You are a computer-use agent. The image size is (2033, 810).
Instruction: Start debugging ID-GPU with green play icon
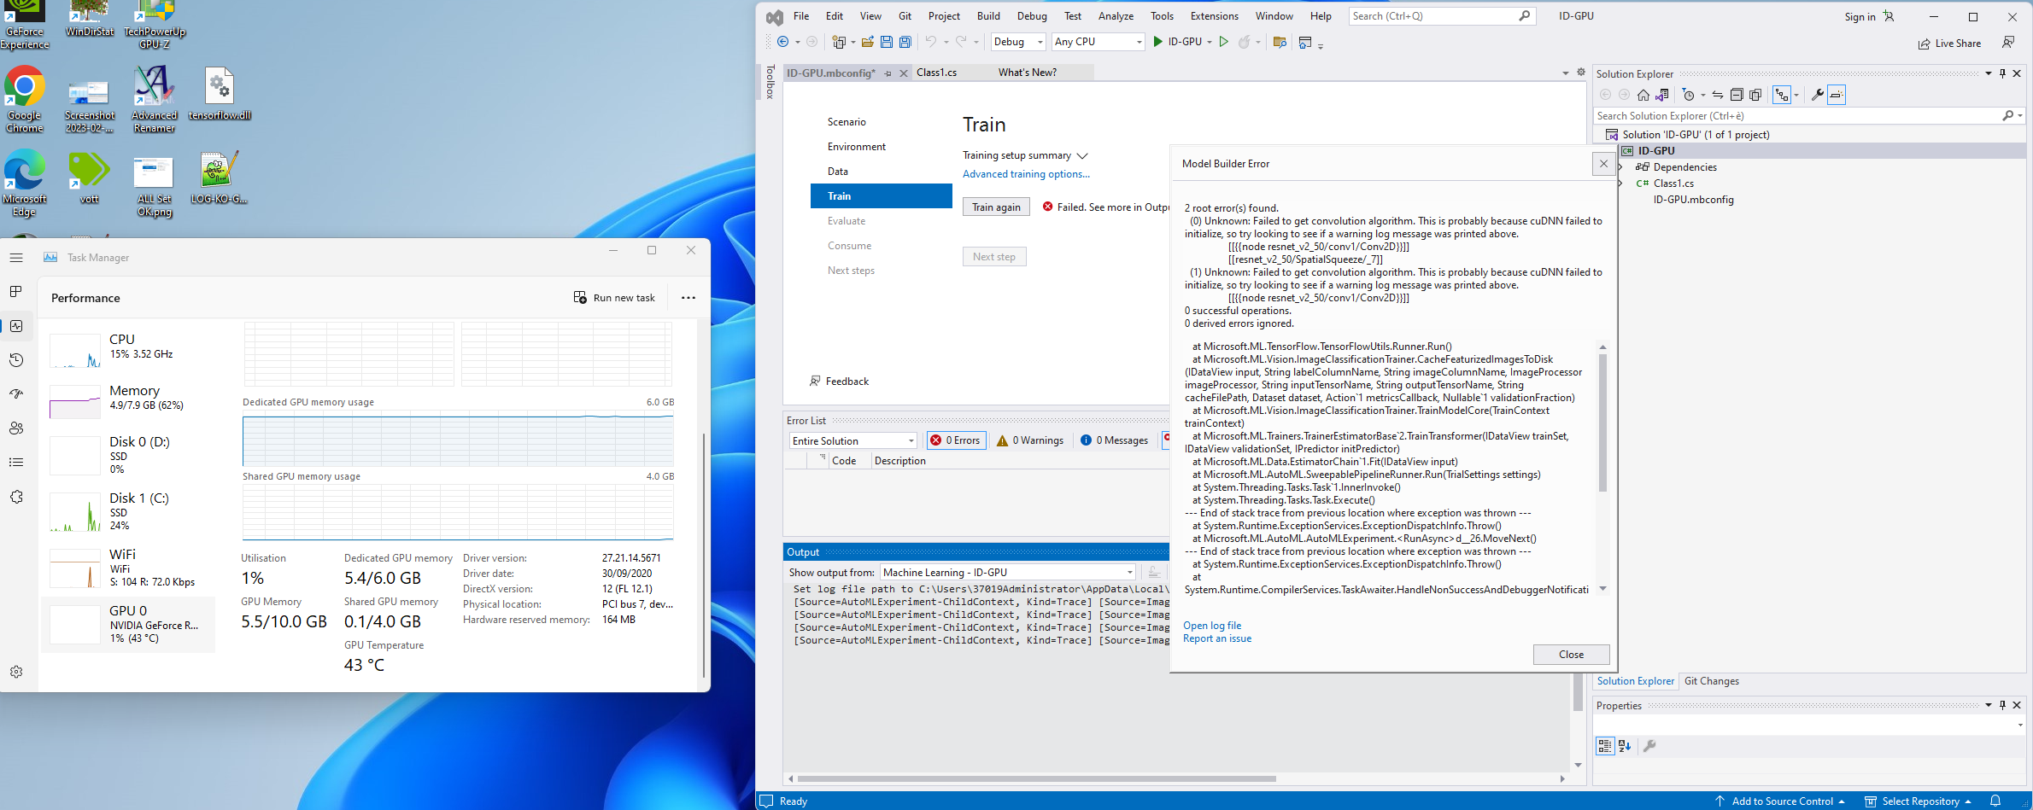(x=1157, y=41)
